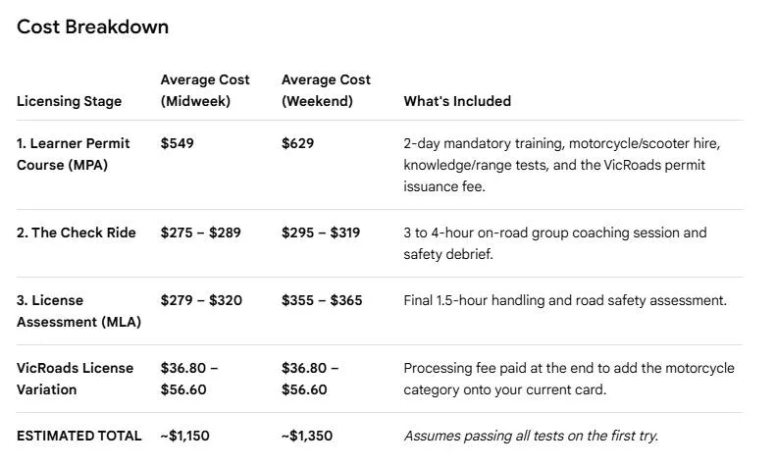The width and height of the screenshot is (777, 465).
Task: Select the What's Included column header
Action: click(457, 101)
